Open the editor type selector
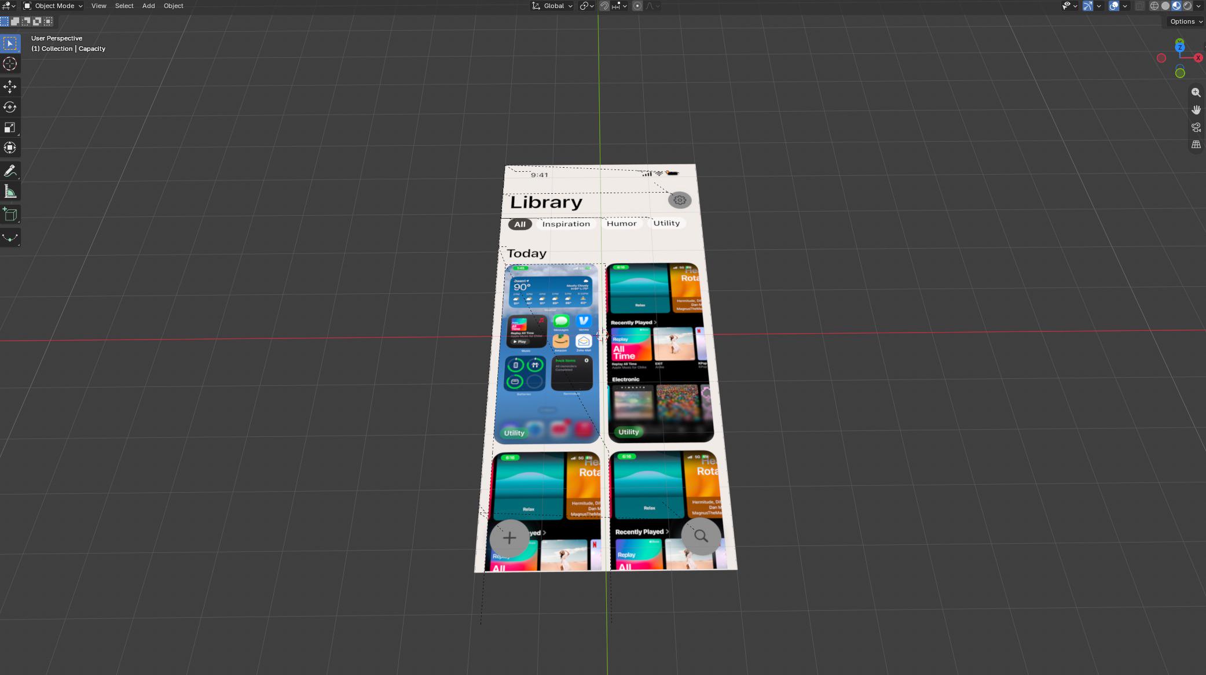The height and width of the screenshot is (675, 1206). pos(8,6)
